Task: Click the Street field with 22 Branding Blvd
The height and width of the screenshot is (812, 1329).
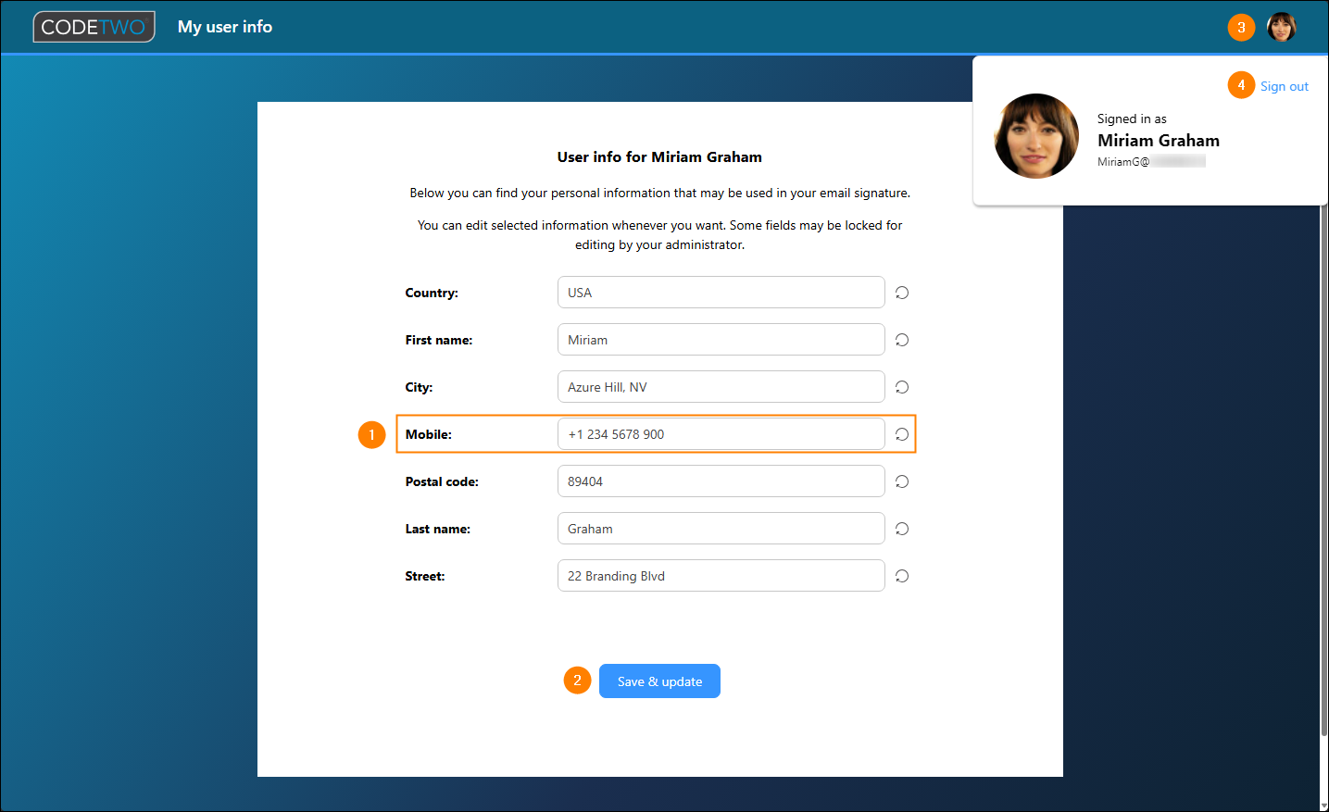Action: click(721, 576)
